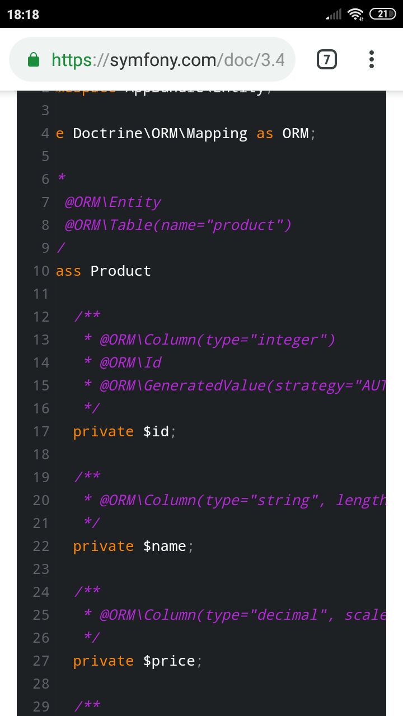403x716 pixels.
Task: Tap the type="decimal" column annotation
Action: click(243, 615)
